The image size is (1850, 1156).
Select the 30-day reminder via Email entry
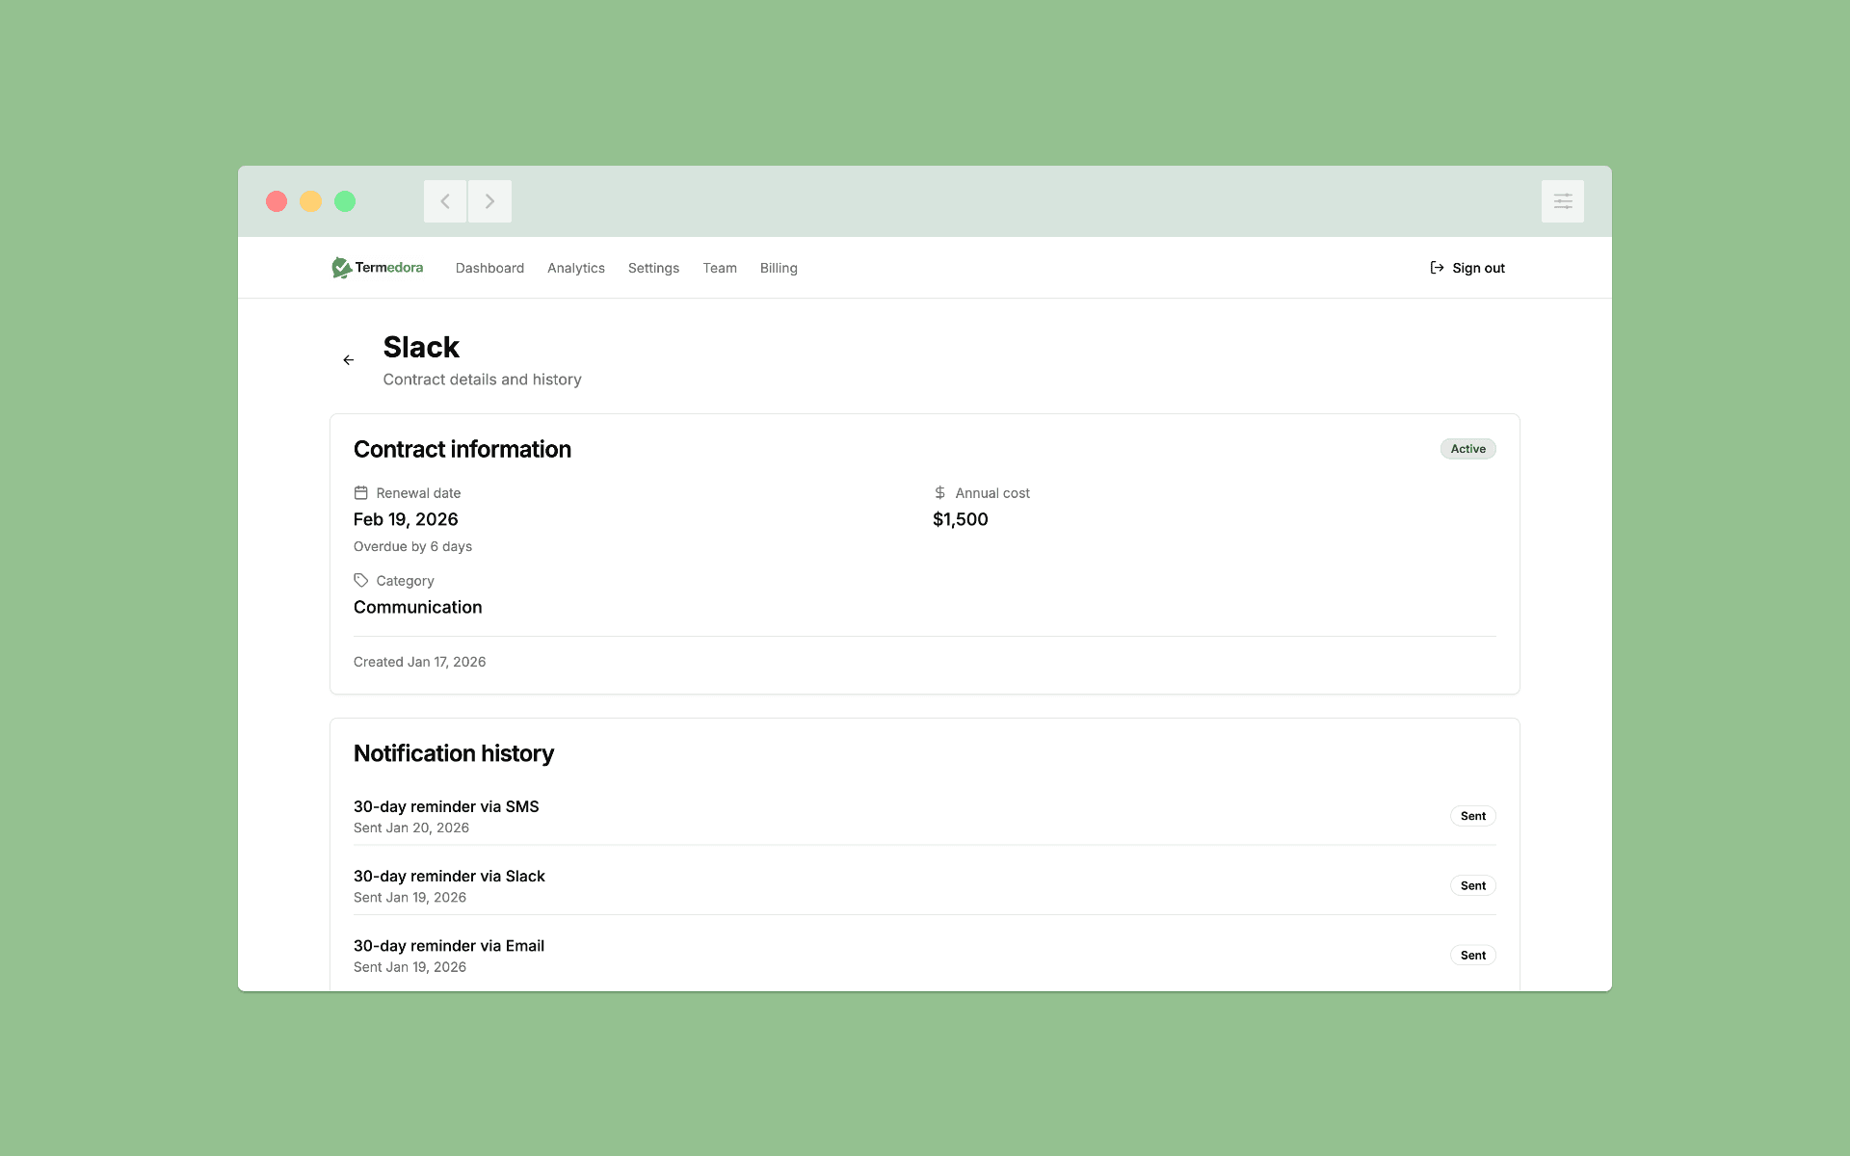click(449, 946)
